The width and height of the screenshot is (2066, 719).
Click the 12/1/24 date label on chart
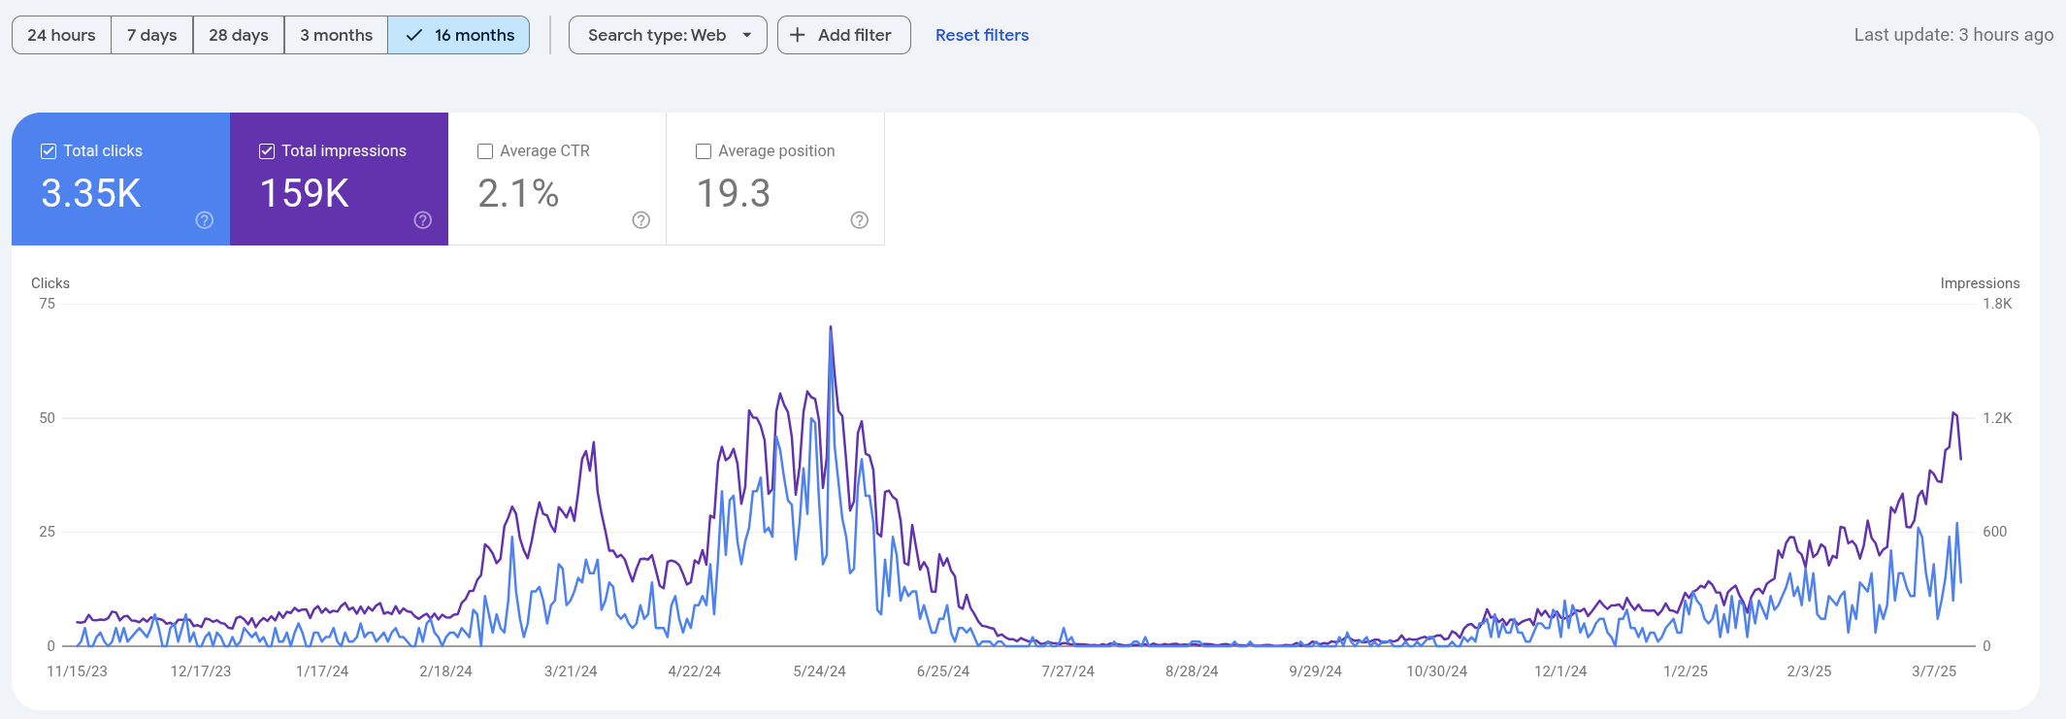pos(1560,671)
